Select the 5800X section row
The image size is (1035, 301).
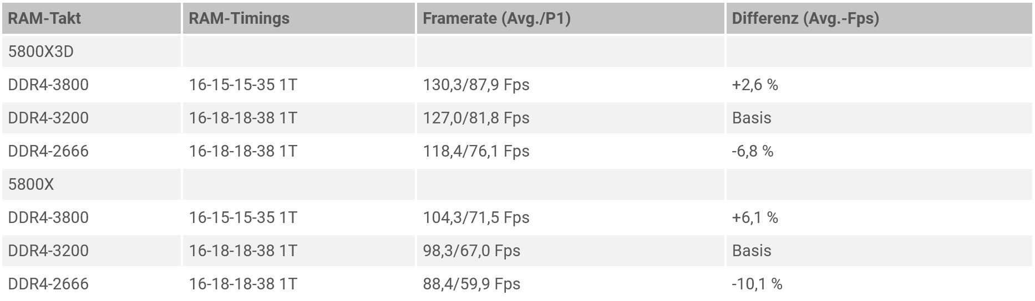point(517,184)
